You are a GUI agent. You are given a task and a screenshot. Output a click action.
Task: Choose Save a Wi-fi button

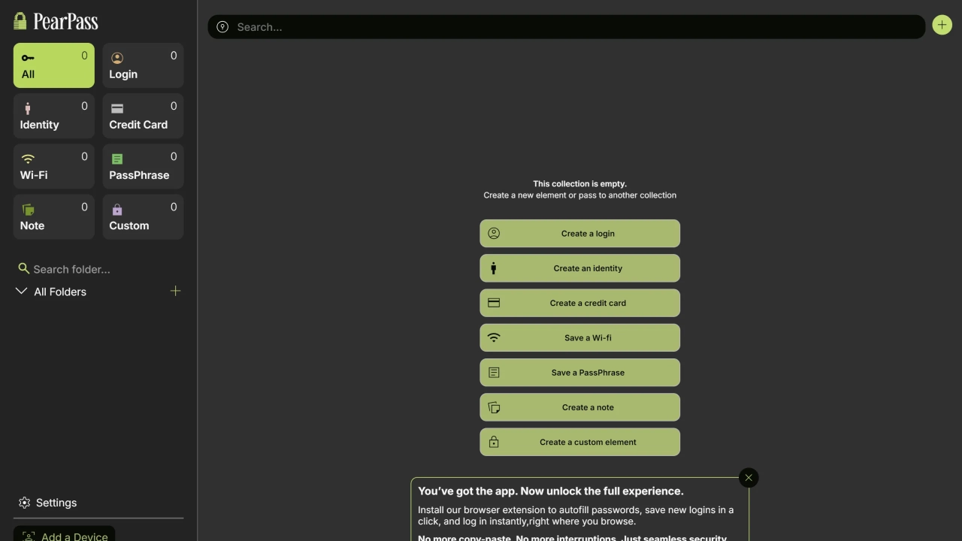(x=579, y=337)
